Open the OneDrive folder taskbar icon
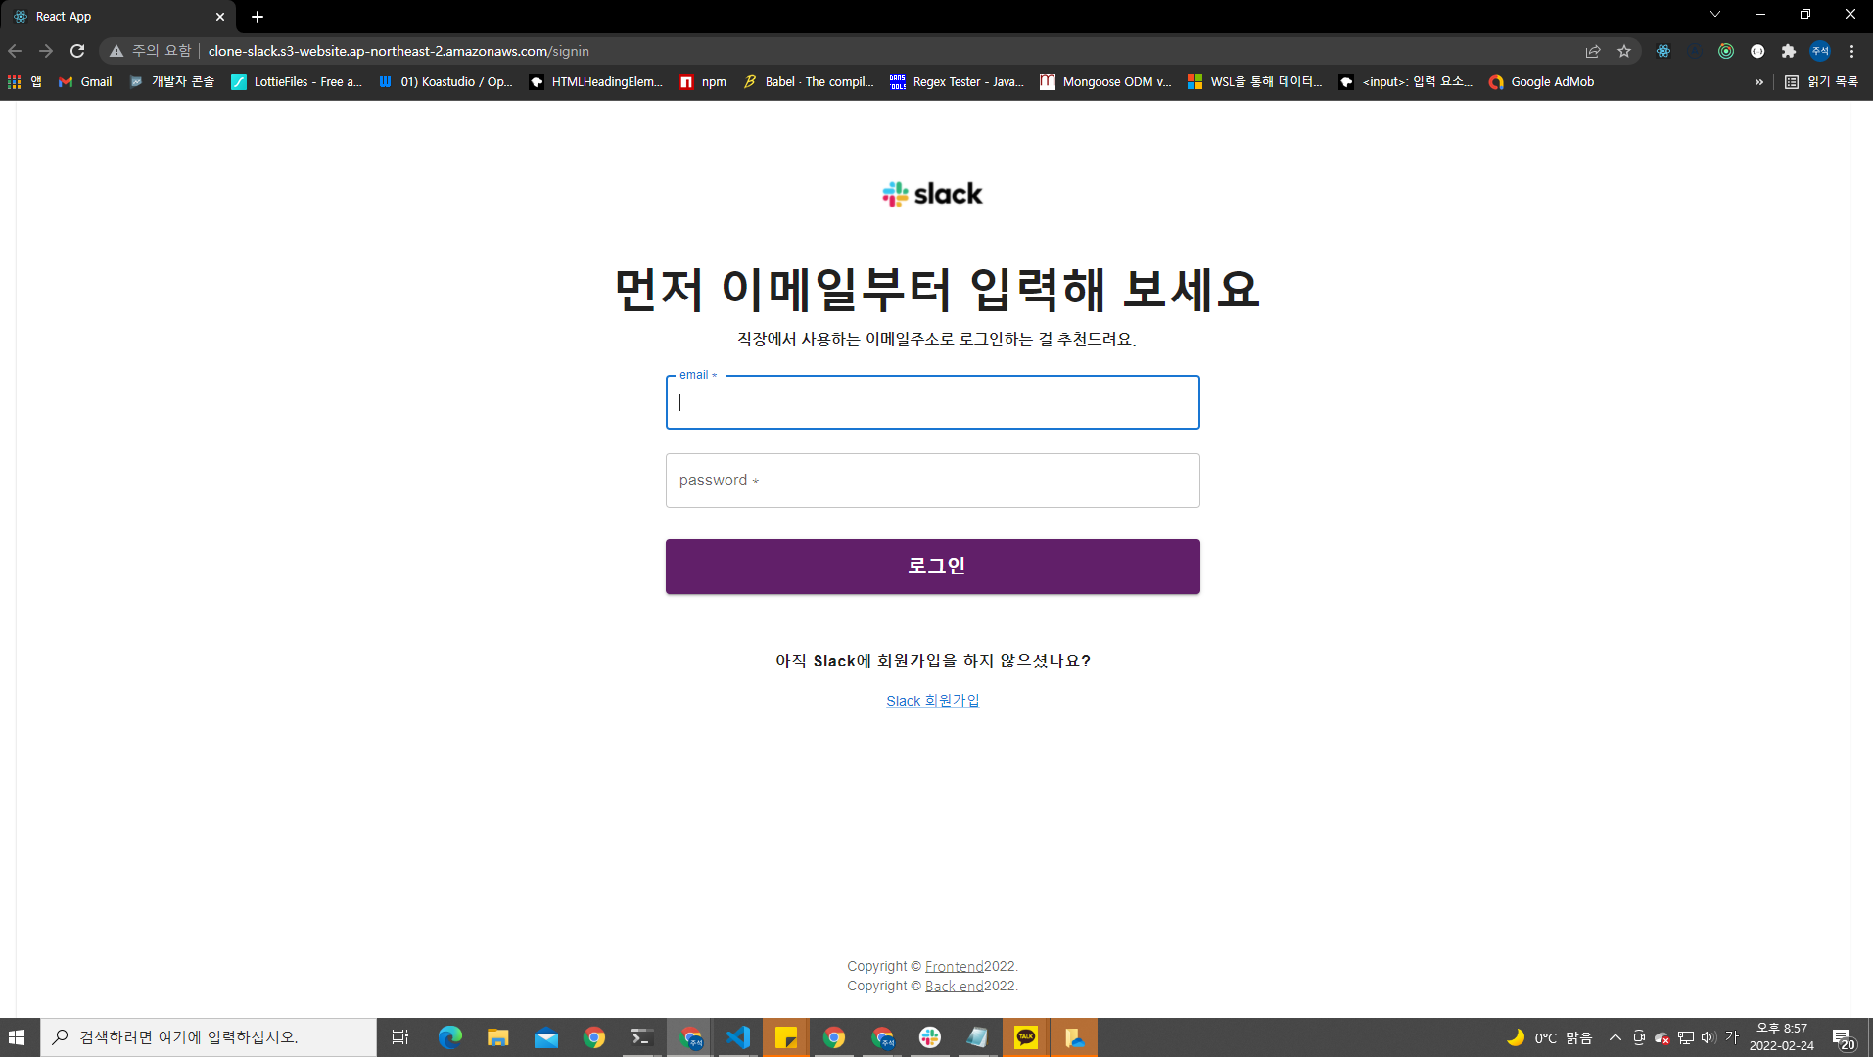The height and width of the screenshot is (1057, 1873). pyautogui.click(x=1073, y=1037)
